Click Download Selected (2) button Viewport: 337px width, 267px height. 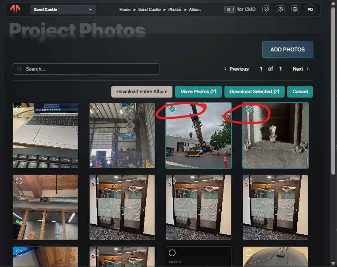254,91
